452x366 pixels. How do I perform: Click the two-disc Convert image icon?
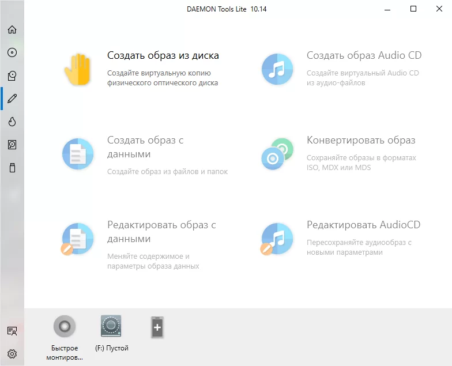point(277,153)
